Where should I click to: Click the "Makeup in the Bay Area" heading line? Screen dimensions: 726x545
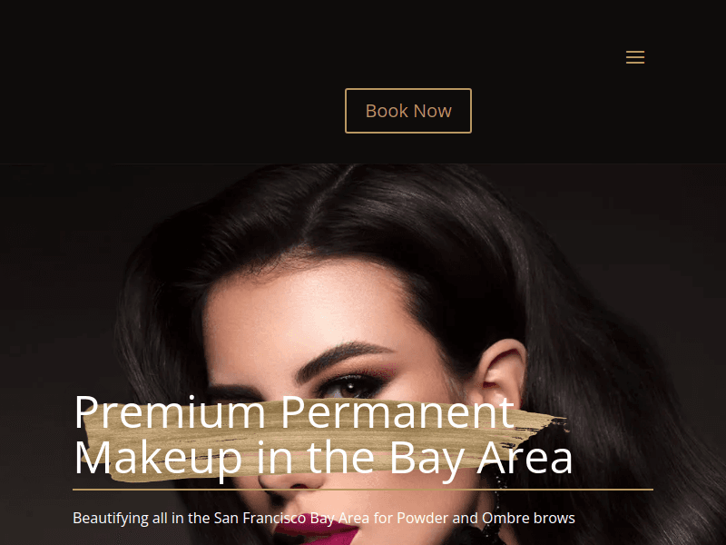[323, 458]
